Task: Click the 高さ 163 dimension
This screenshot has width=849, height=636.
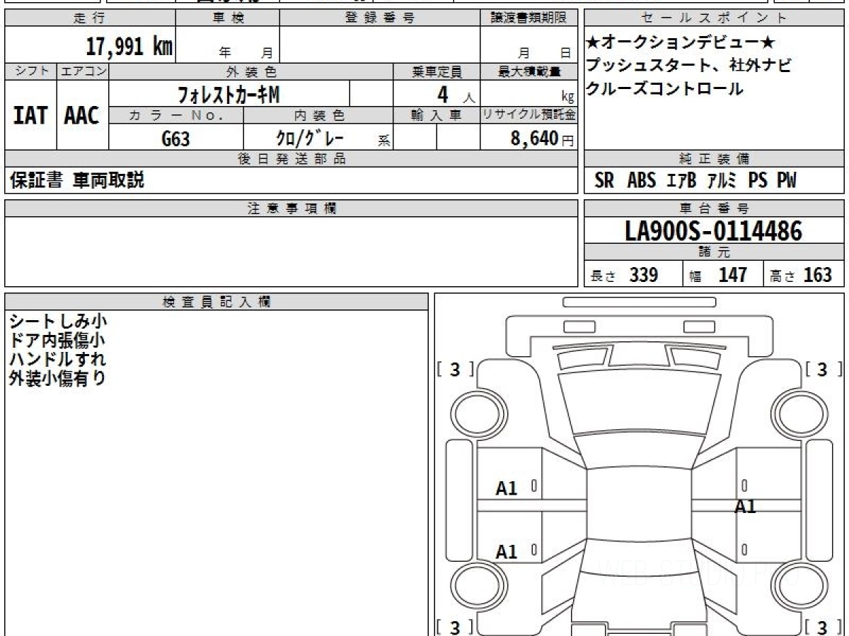Action: [x=801, y=275]
